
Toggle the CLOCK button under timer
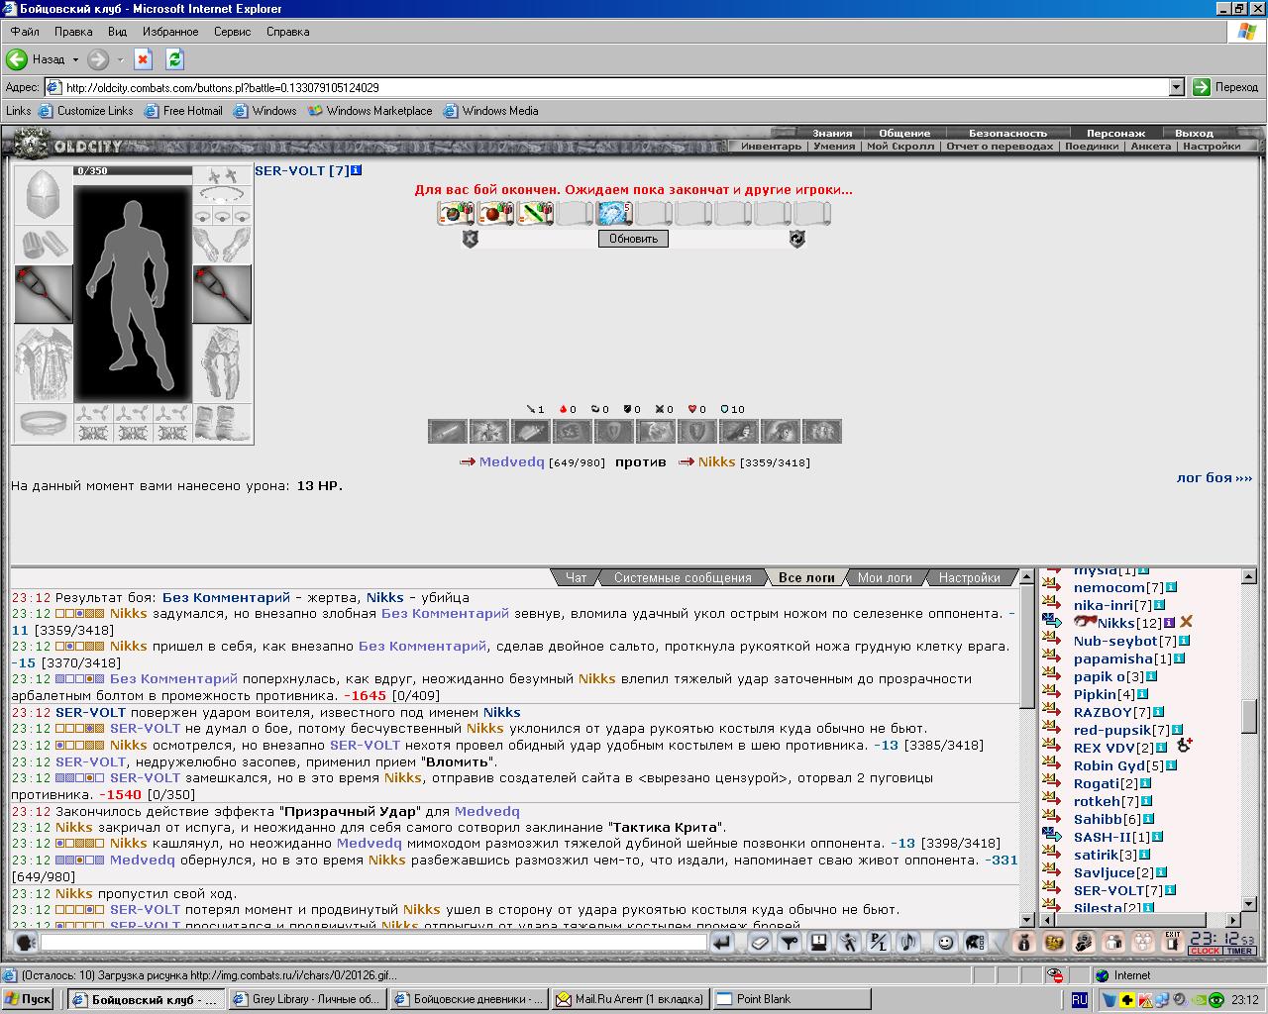pos(1206,952)
